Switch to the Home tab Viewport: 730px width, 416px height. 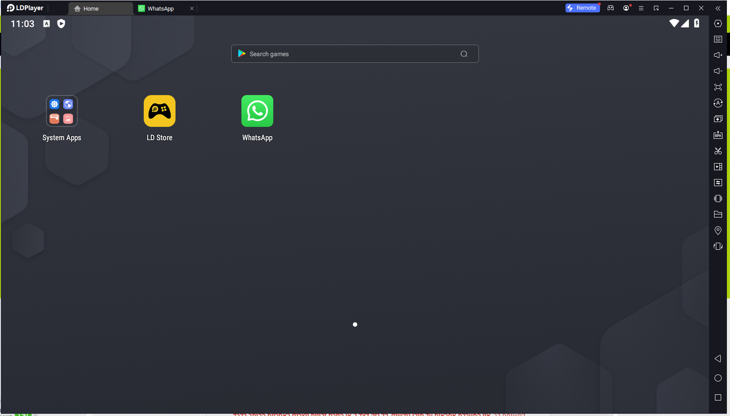pos(101,8)
